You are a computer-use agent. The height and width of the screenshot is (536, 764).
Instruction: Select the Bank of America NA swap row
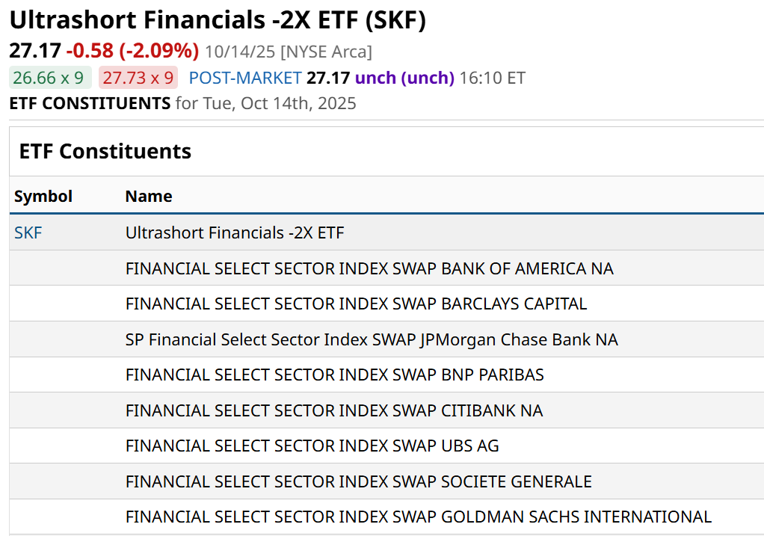click(x=369, y=268)
